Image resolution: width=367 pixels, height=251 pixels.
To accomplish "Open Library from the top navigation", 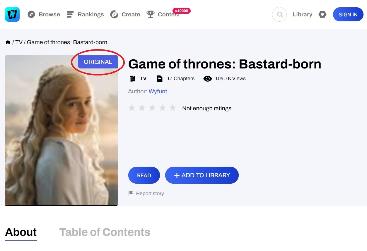I will [x=302, y=14].
